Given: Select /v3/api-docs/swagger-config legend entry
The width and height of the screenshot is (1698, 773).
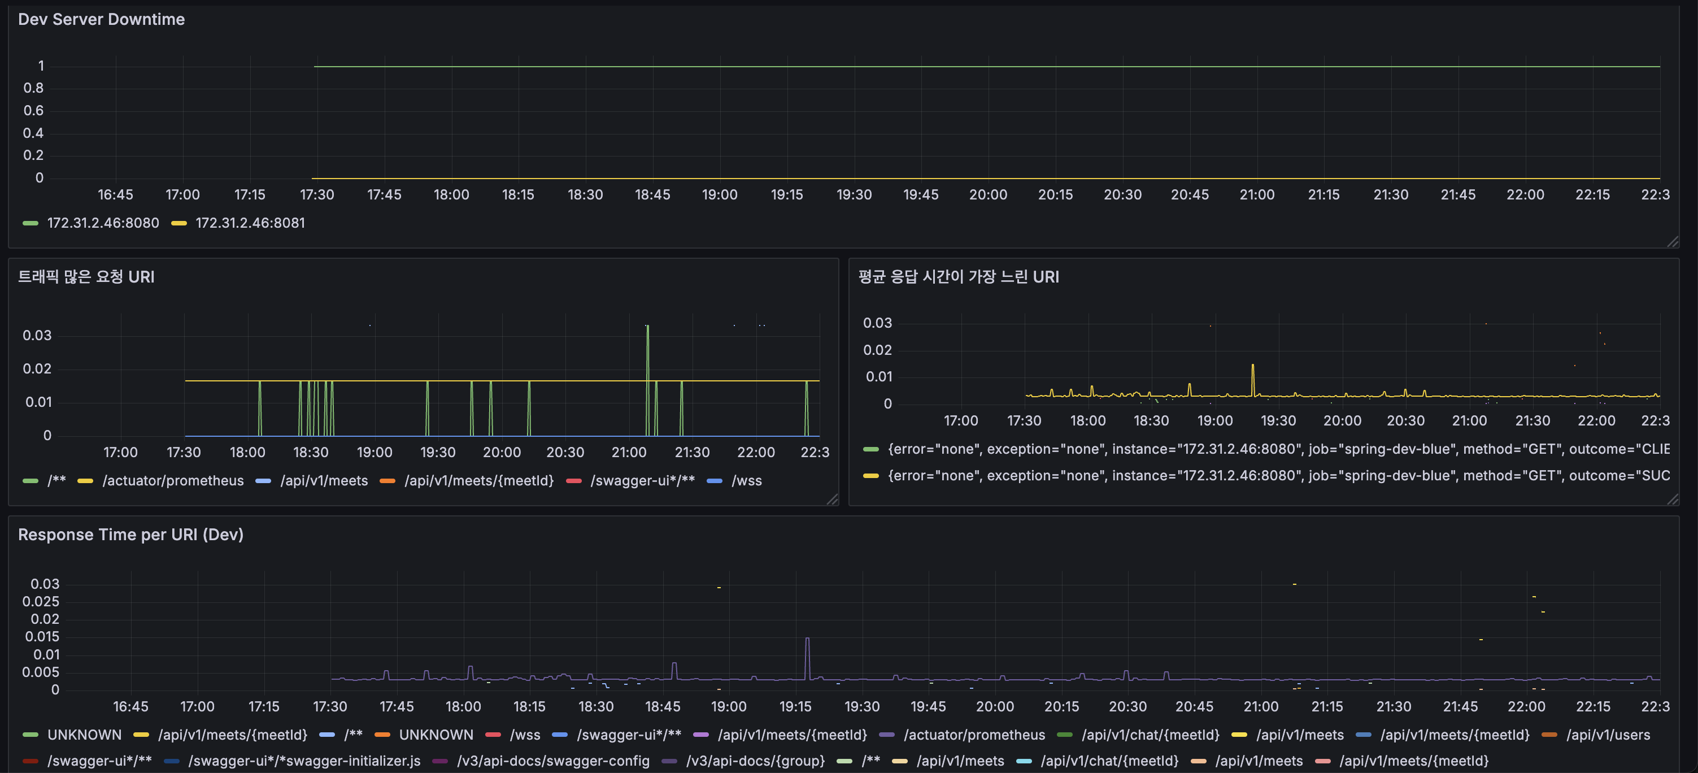Looking at the screenshot, I should [x=553, y=761].
